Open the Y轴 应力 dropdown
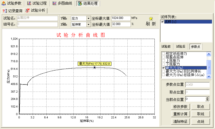Screen dimensions: 215x129 point(88,18)
